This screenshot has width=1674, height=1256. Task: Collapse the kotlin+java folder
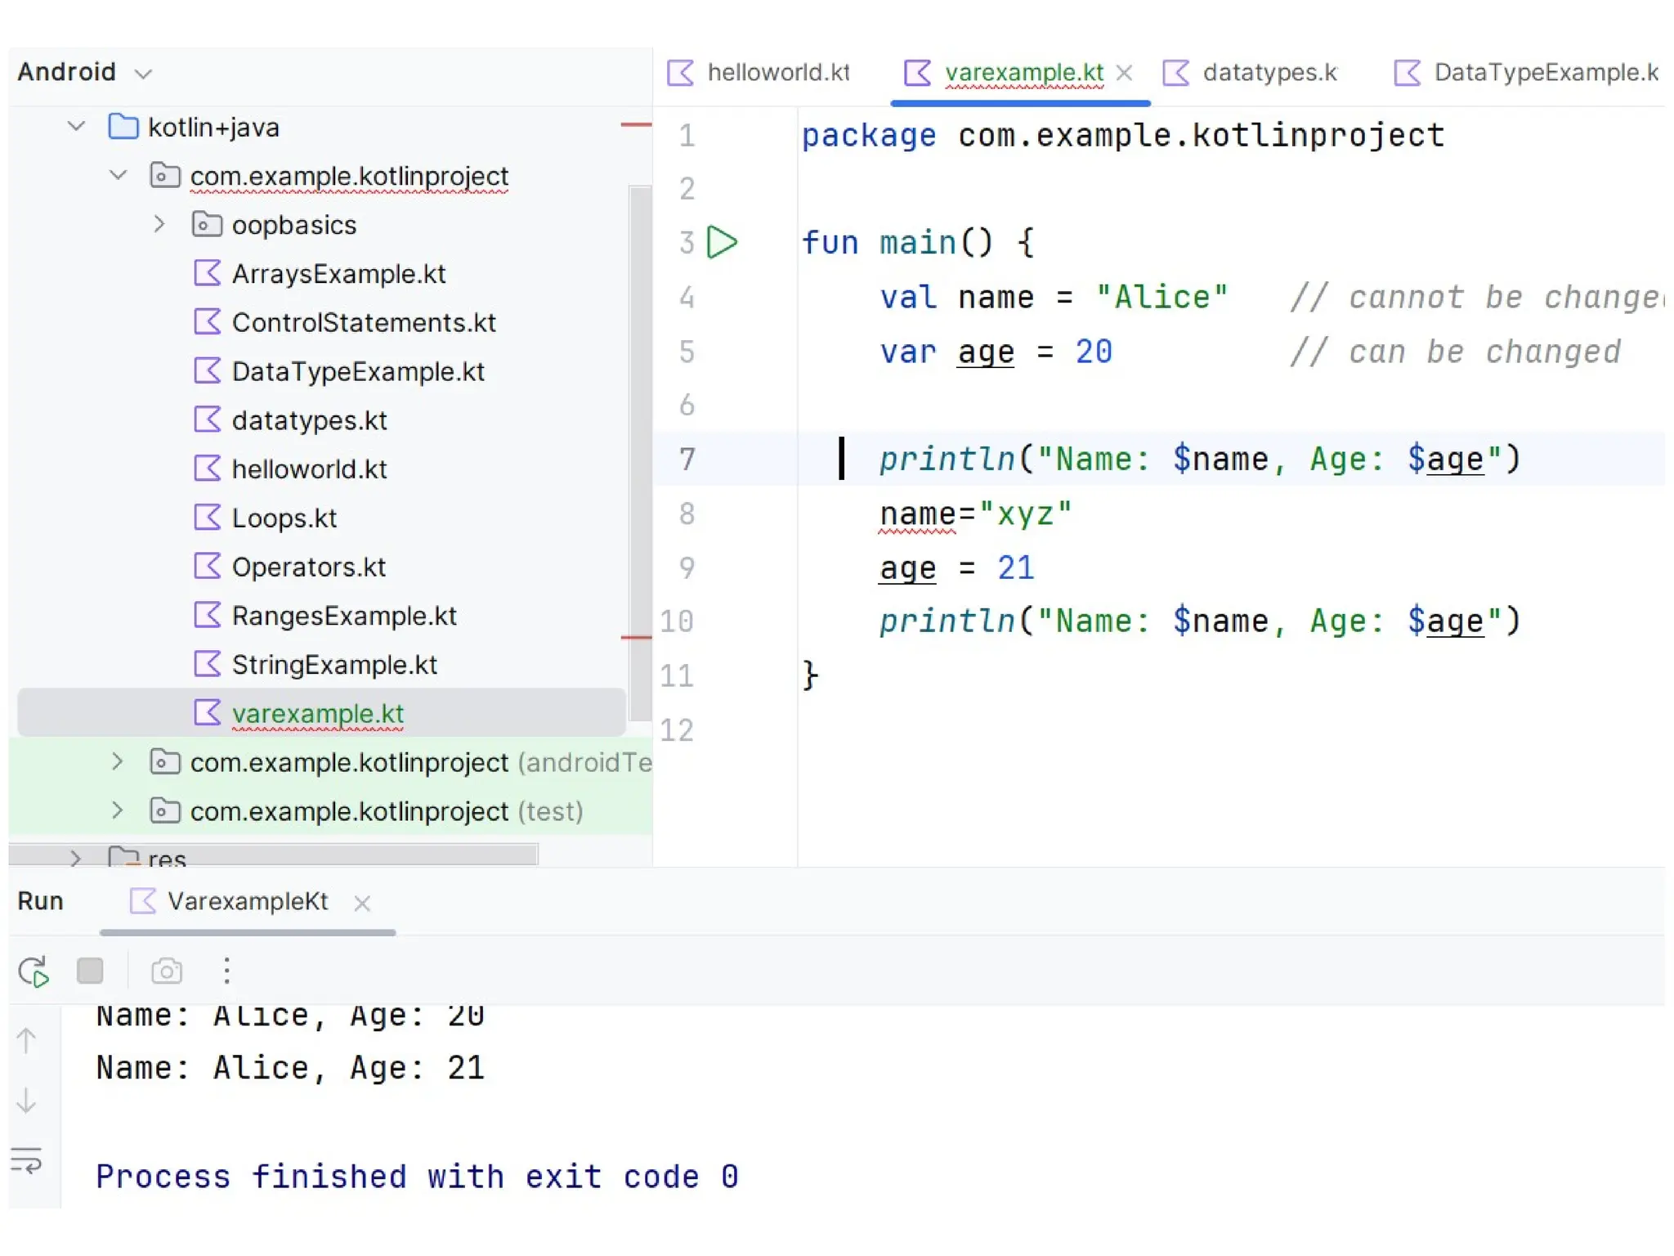[x=76, y=127]
